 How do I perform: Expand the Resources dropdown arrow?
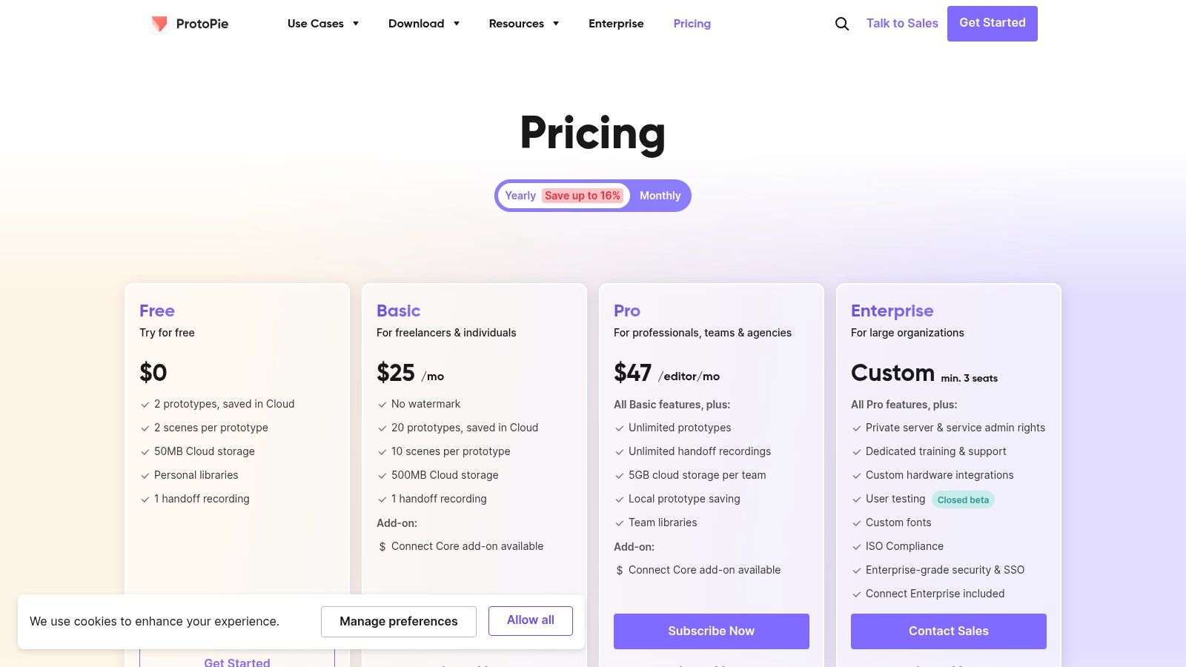point(556,24)
